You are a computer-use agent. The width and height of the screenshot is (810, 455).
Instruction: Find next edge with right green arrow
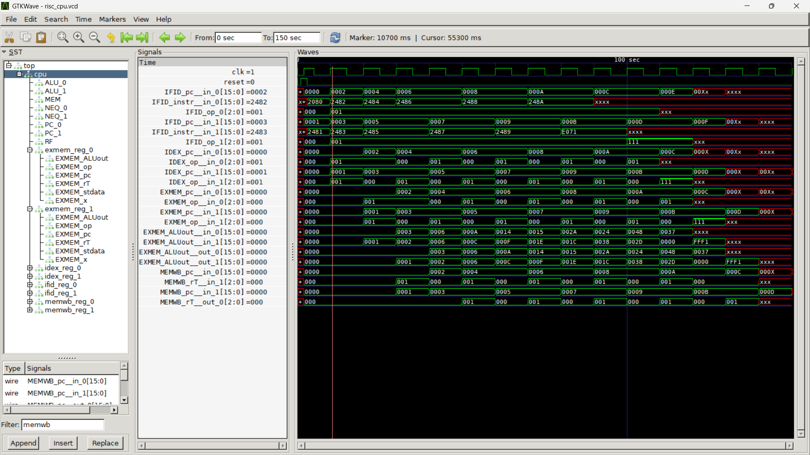tap(180, 37)
